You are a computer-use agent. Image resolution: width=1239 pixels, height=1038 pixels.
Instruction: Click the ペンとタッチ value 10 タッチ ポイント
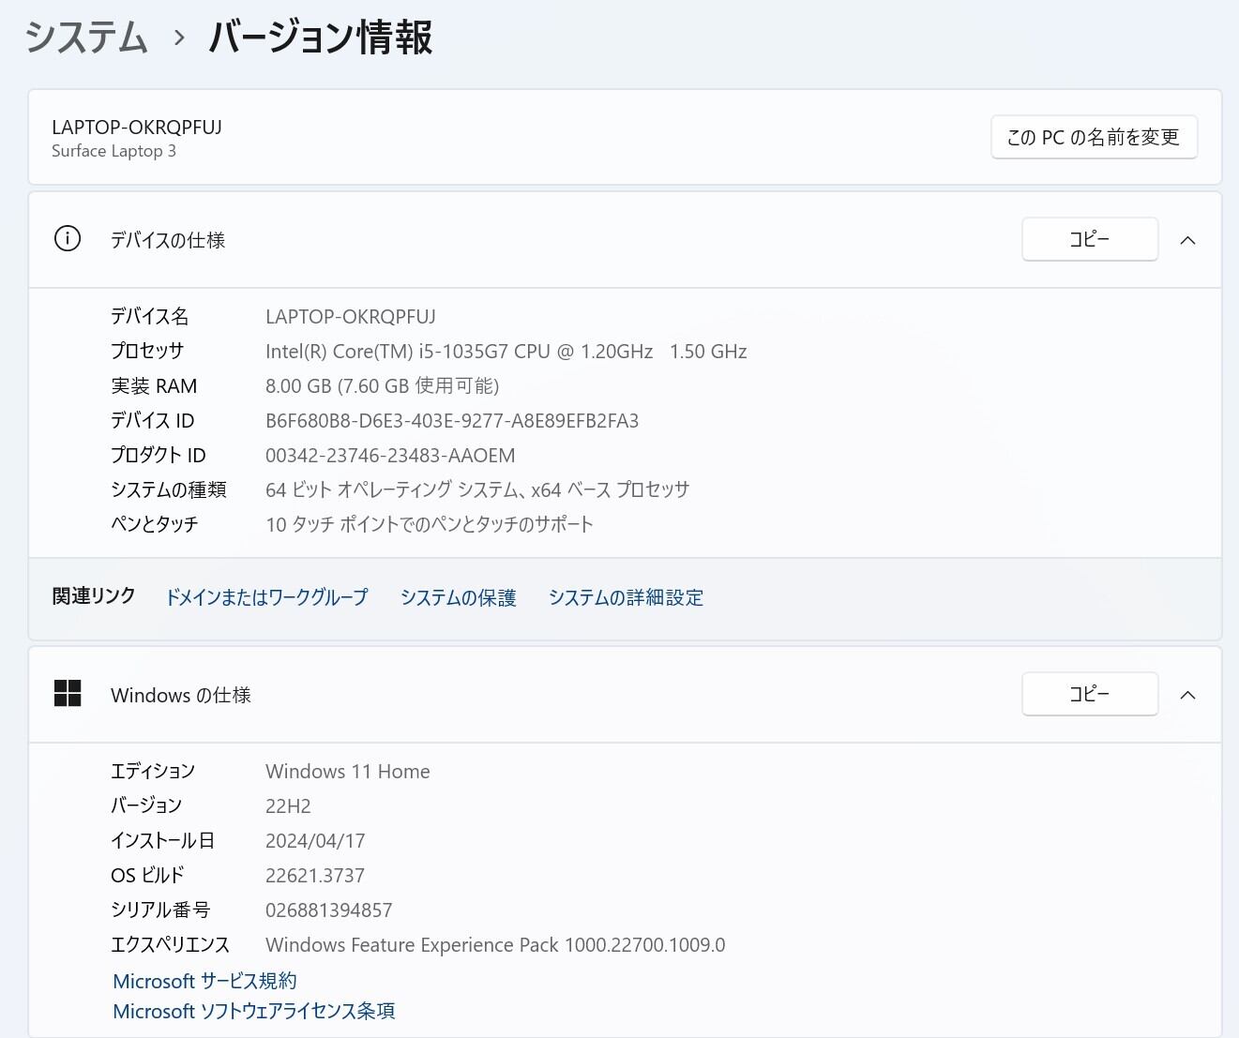coord(430,524)
